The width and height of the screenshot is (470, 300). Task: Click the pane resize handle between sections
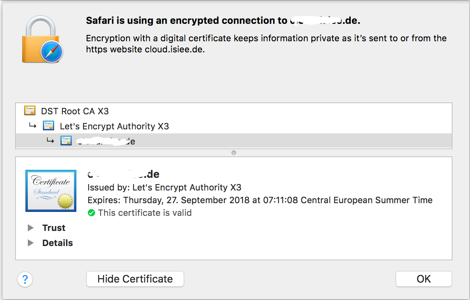233,152
